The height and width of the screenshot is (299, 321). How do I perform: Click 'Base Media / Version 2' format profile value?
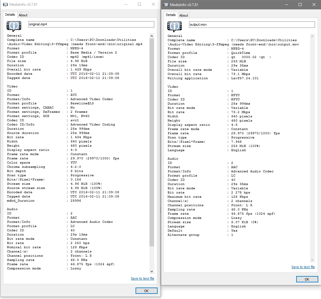(93, 52)
